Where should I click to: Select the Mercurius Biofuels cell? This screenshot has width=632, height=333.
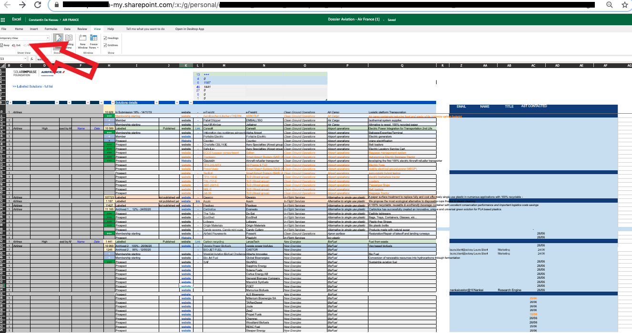[x=264, y=290]
